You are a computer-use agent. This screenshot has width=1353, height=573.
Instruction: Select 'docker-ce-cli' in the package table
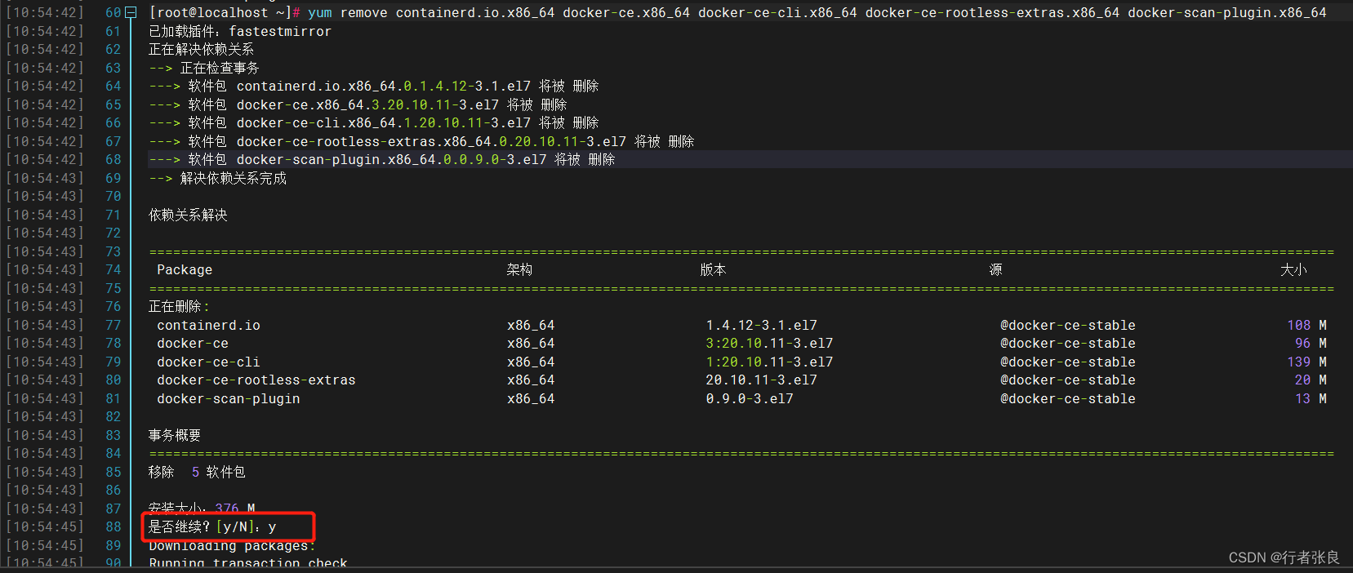208,362
